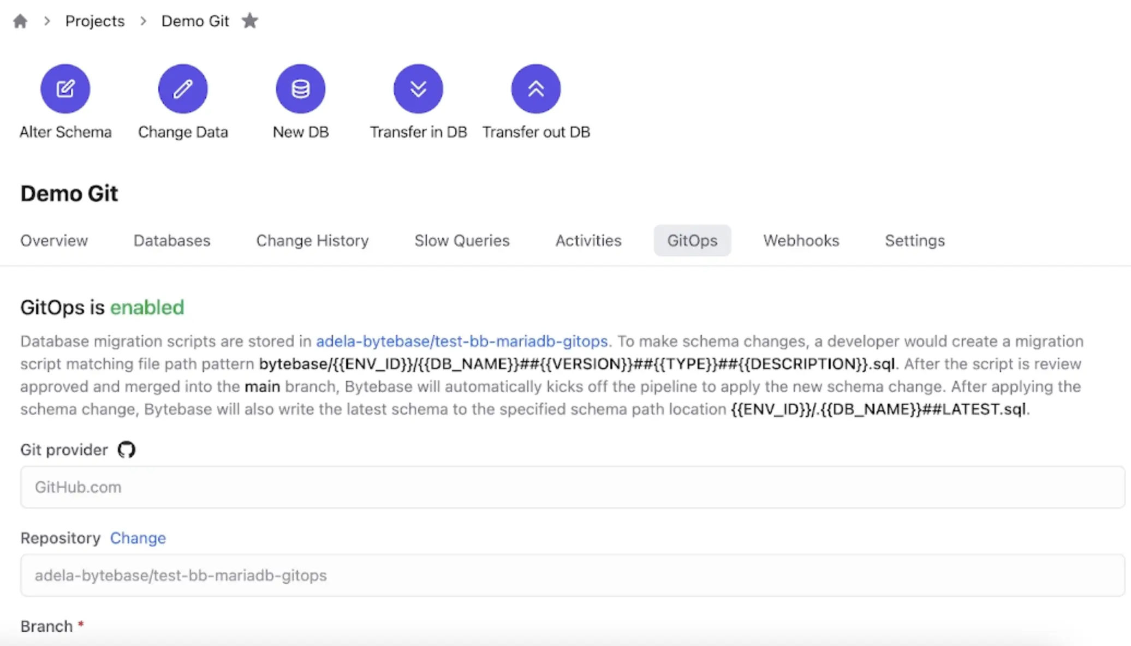Navigate to Projects via breadcrumb
This screenshot has width=1131, height=646.
click(x=94, y=21)
